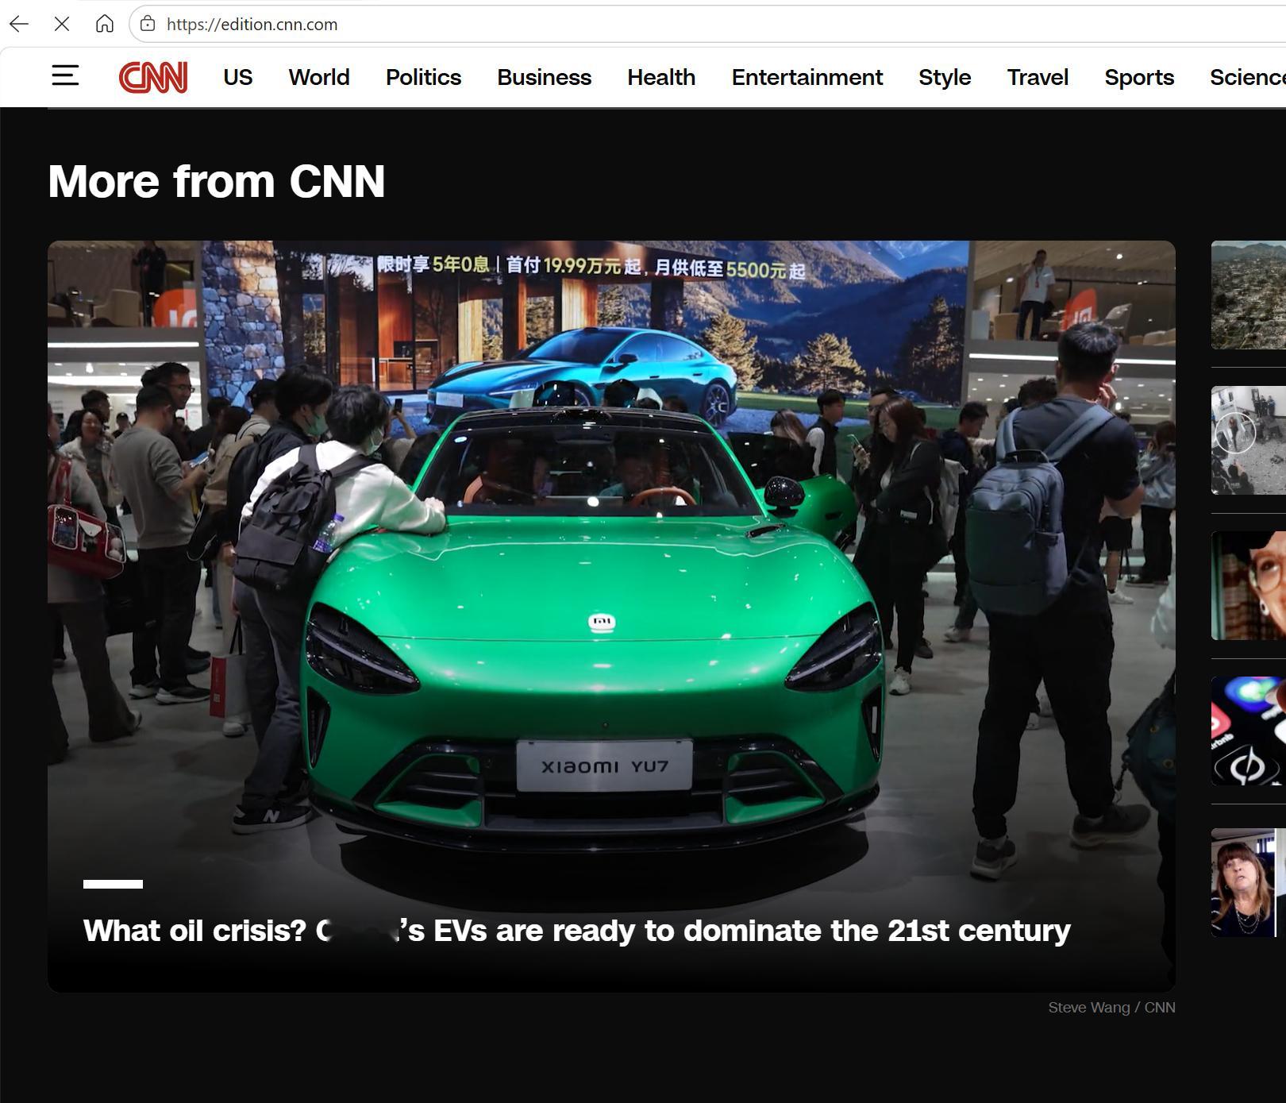Click the CNN logo
This screenshot has width=1286, height=1103.
click(153, 77)
